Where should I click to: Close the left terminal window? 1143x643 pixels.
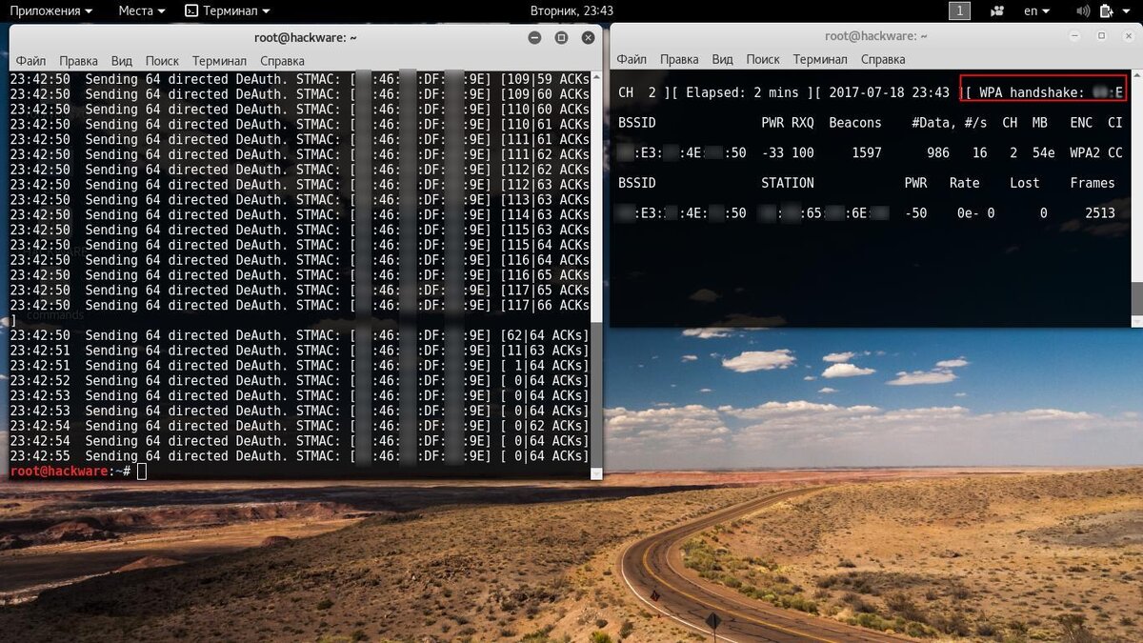[589, 37]
